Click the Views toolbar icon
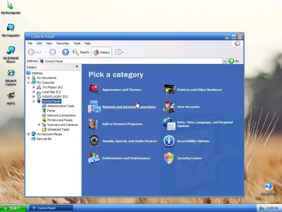Viewport: 282px width, 212px height. [x=118, y=52]
